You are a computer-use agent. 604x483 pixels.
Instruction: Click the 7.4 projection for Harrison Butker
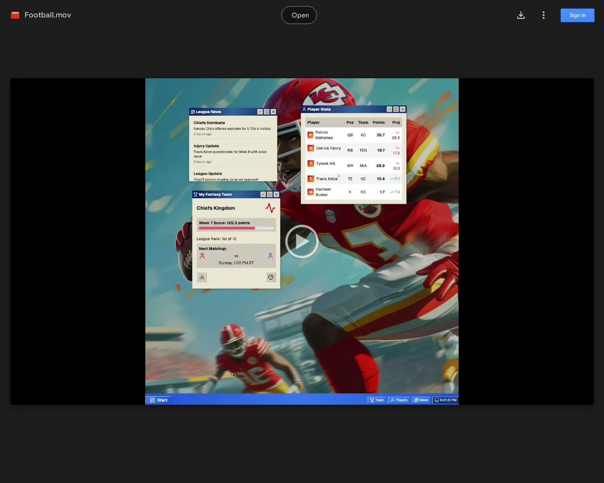(x=395, y=192)
